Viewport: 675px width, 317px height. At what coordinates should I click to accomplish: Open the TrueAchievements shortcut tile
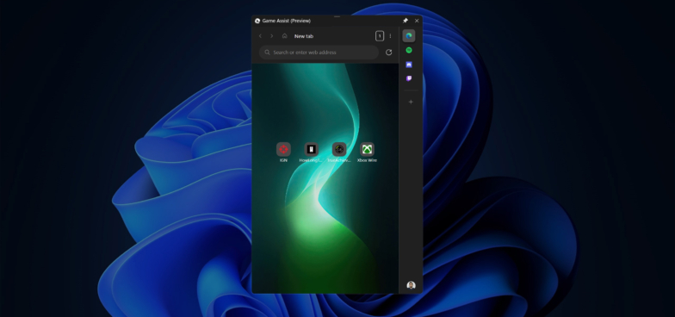coord(339,152)
